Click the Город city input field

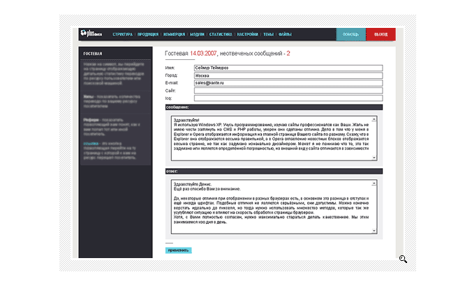[x=288, y=75]
